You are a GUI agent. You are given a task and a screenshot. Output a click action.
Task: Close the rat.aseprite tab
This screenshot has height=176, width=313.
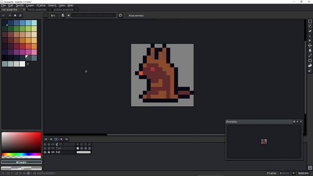tap(24, 10)
